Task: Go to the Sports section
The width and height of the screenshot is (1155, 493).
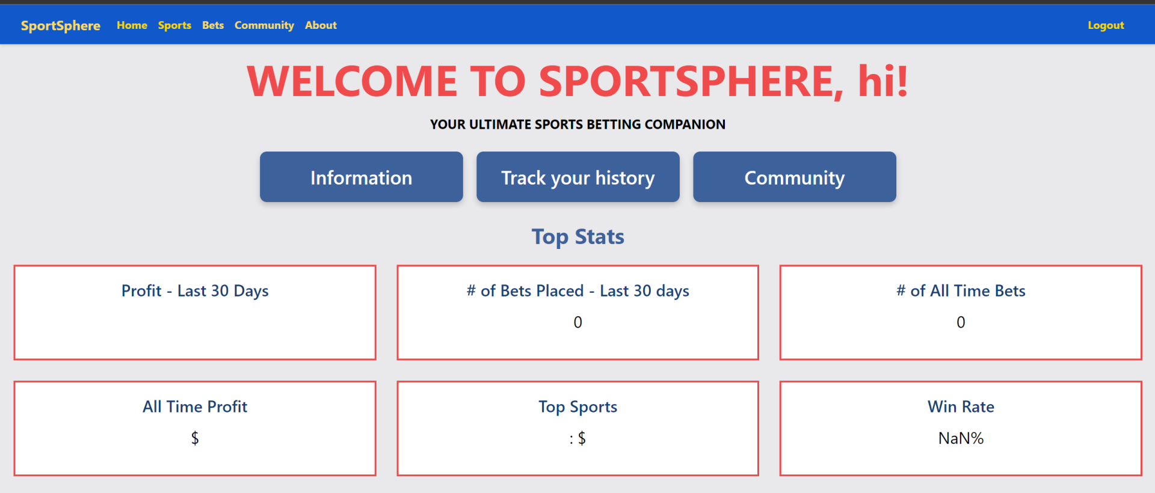Action: 174,25
